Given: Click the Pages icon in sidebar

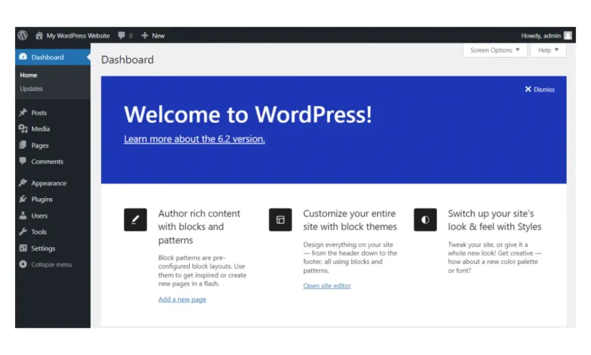Looking at the screenshot, I should [23, 145].
